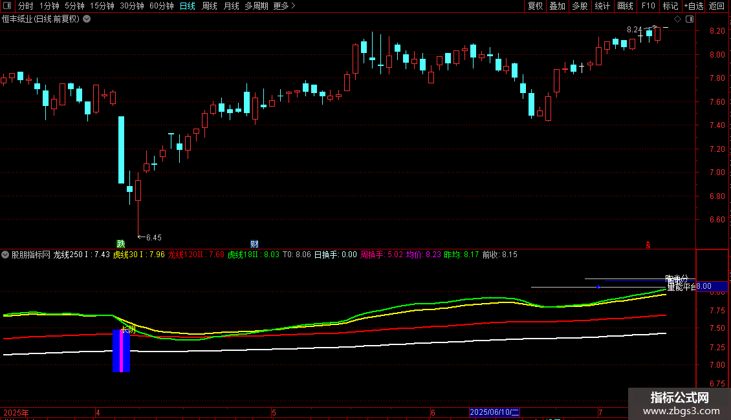Click the panel layout icon at top-left

(7, 6)
